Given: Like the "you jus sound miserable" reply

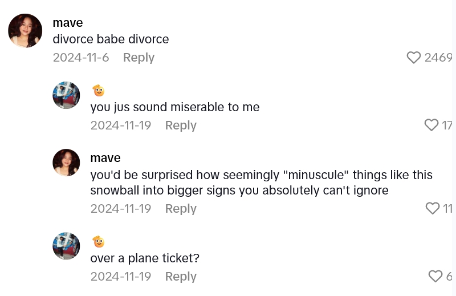Looking at the screenshot, I should [x=431, y=125].
